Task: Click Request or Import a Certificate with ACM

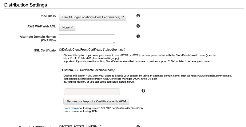Action: (x=96, y=101)
